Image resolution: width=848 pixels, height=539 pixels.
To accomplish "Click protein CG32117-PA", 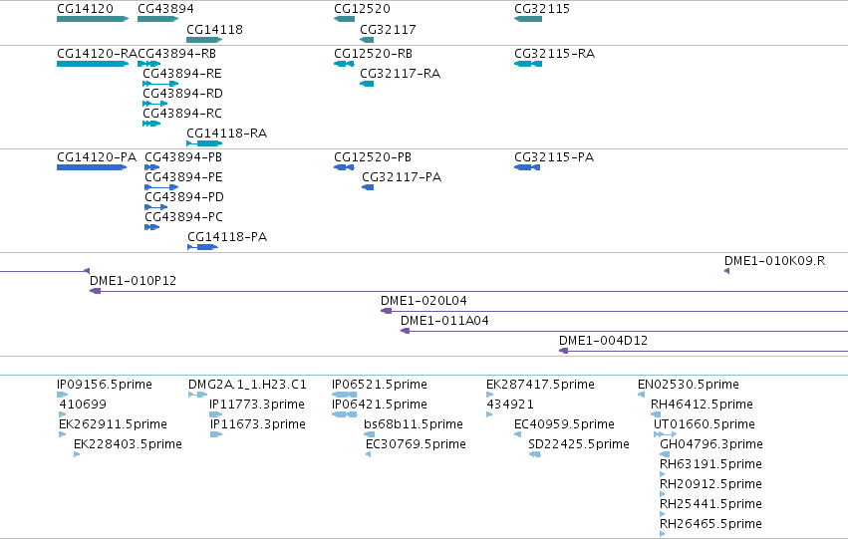I will tap(368, 187).
